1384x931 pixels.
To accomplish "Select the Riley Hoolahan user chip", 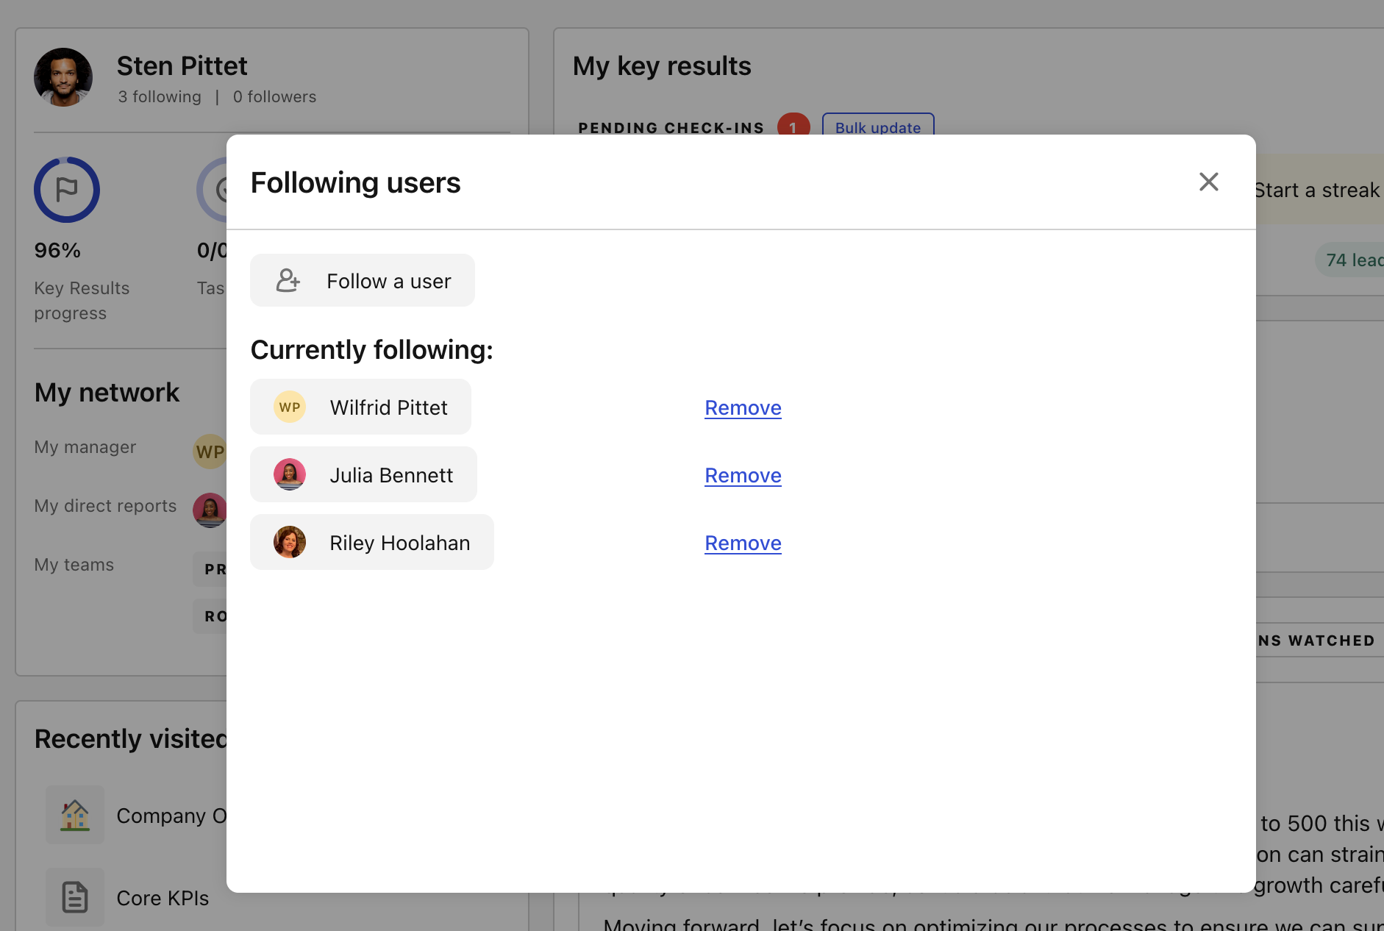I will point(372,542).
